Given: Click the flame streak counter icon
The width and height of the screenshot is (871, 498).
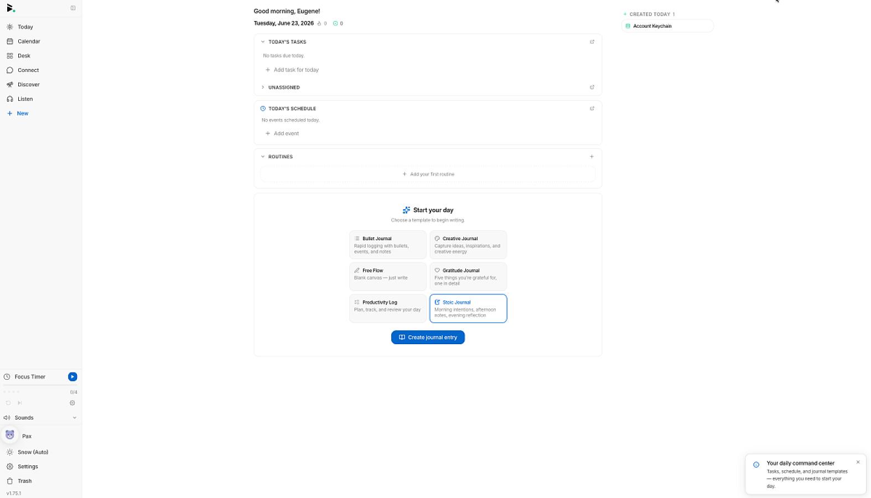Looking at the screenshot, I should tap(319, 23).
